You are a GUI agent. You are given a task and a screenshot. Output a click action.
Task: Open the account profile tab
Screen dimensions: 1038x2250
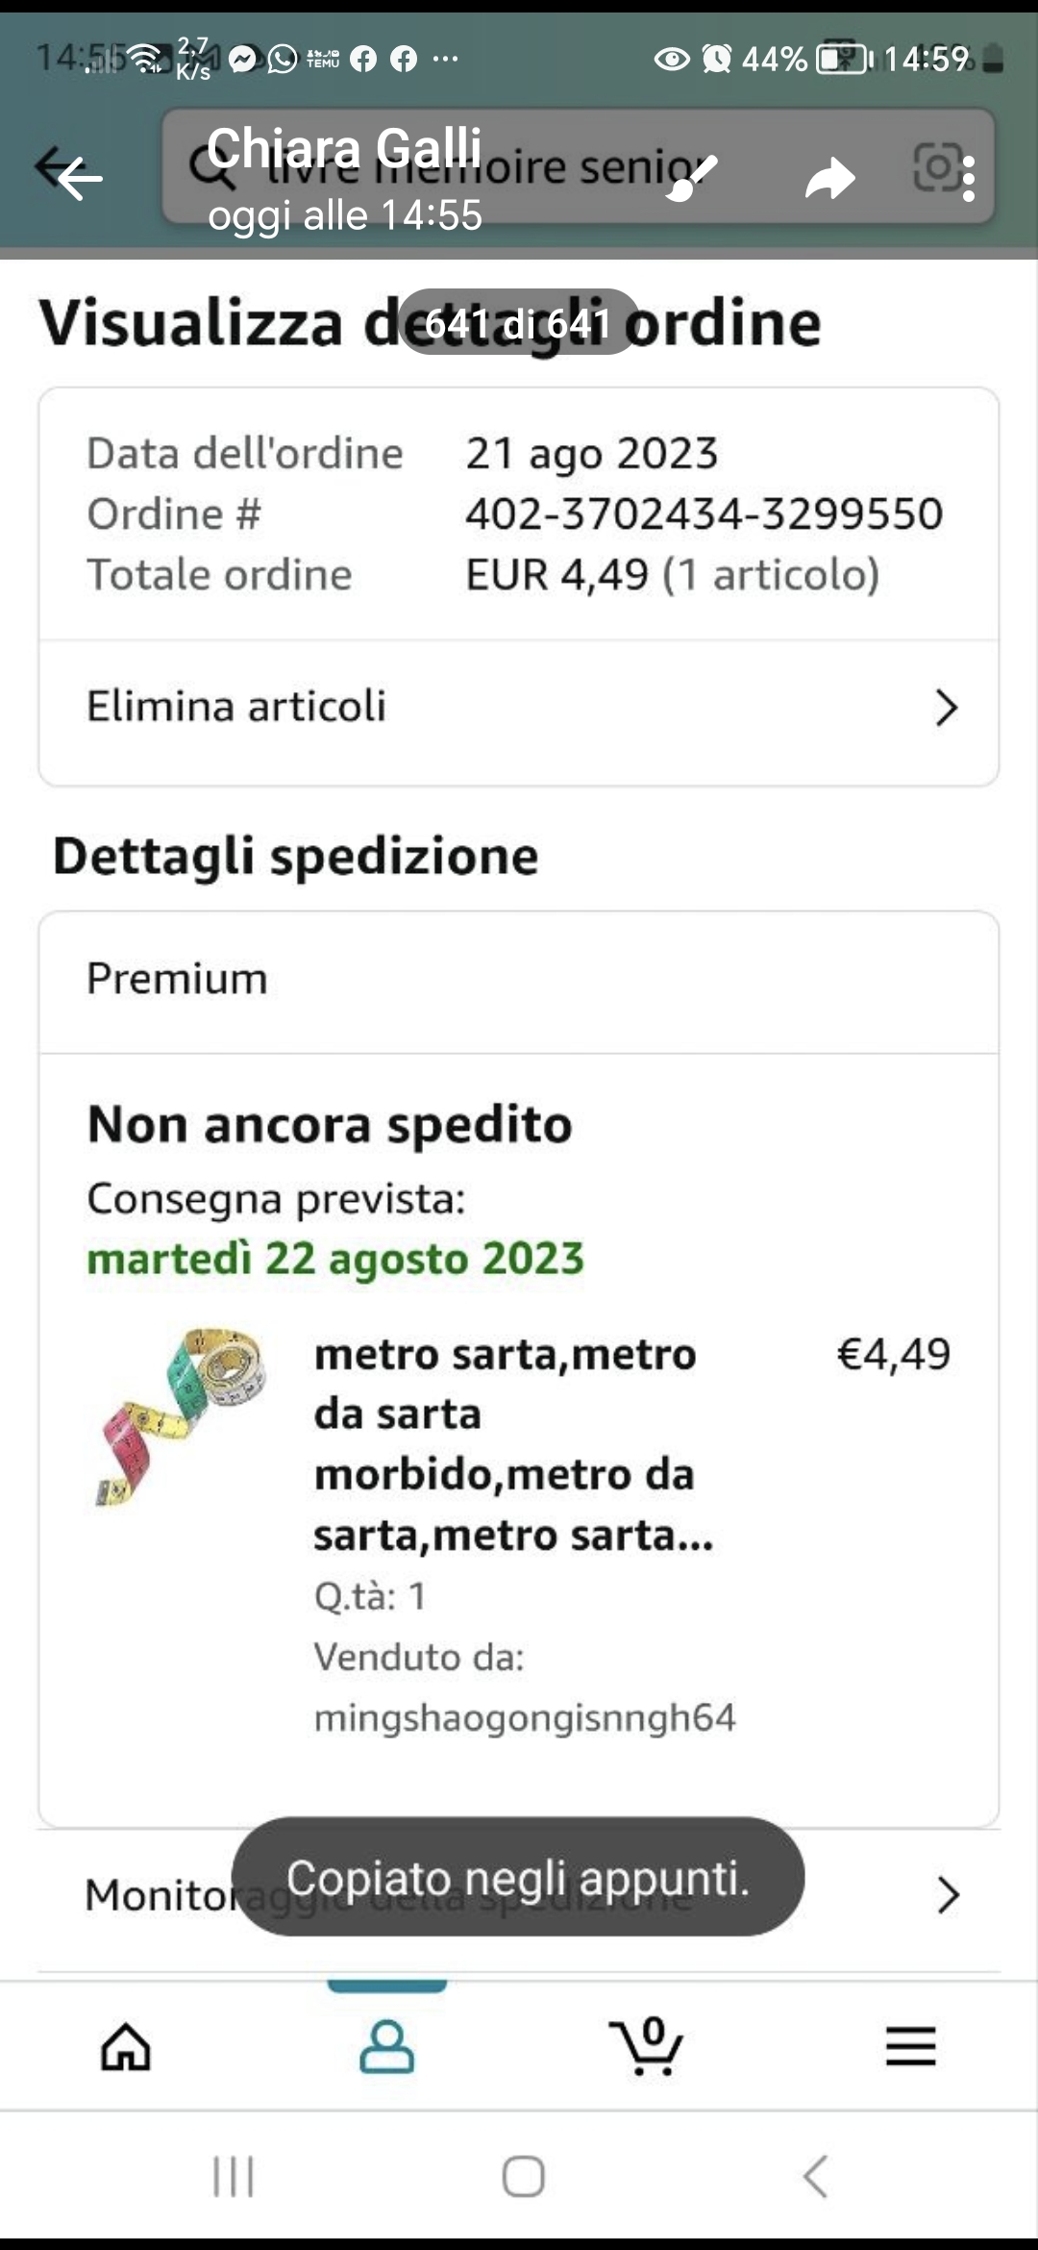[386, 2045]
